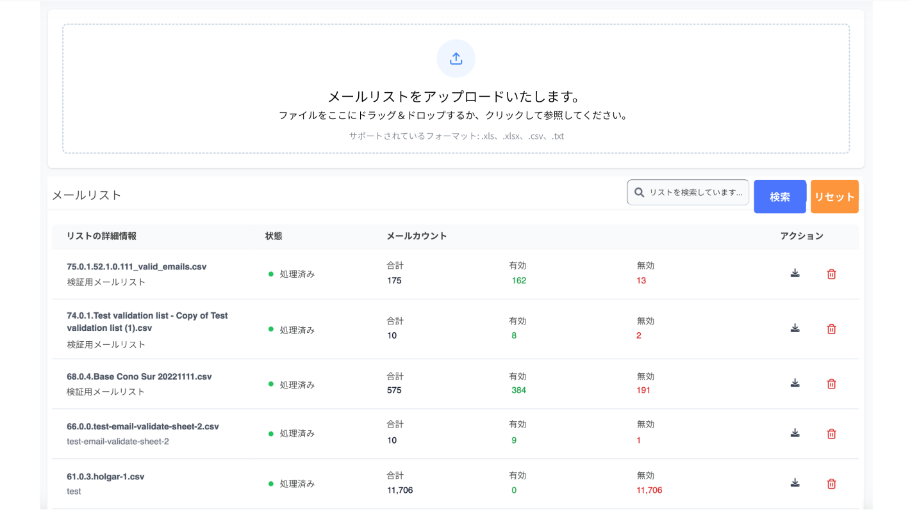
Task: Click the リストの詳細情報 column header
Action: tap(101, 236)
